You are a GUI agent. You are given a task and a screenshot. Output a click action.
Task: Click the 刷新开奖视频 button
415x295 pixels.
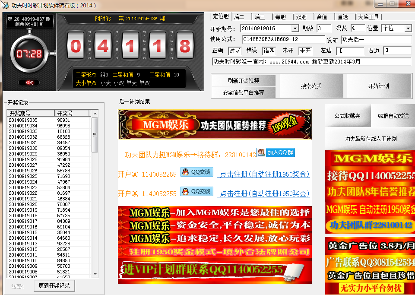(244, 80)
